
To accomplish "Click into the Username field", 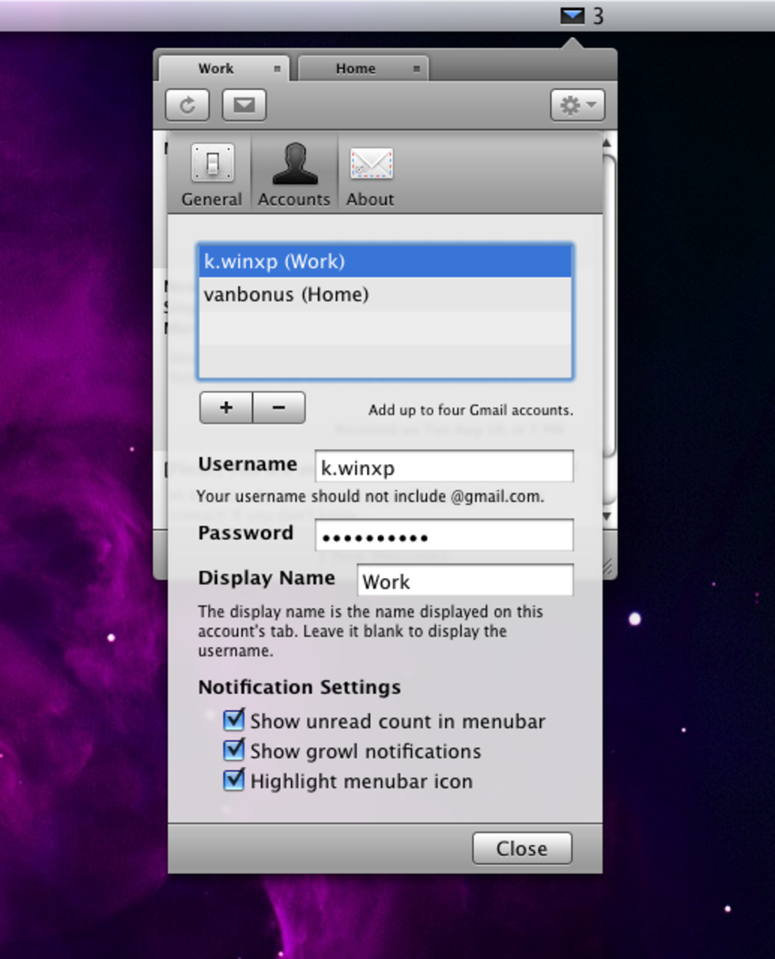I will click(x=444, y=467).
